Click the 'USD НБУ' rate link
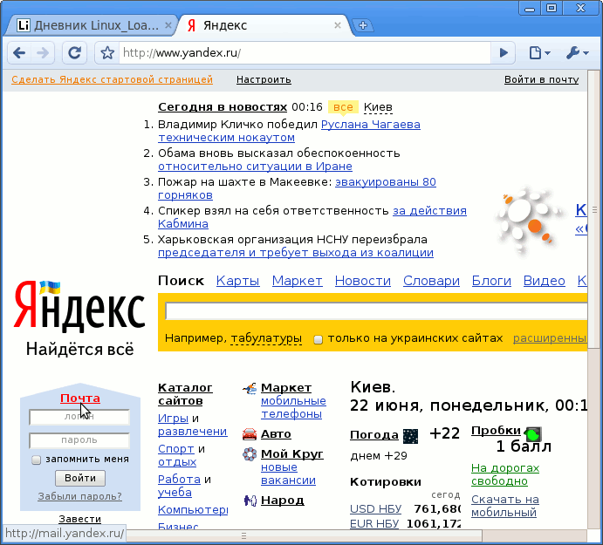603x545 pixels. click(376, 509)
